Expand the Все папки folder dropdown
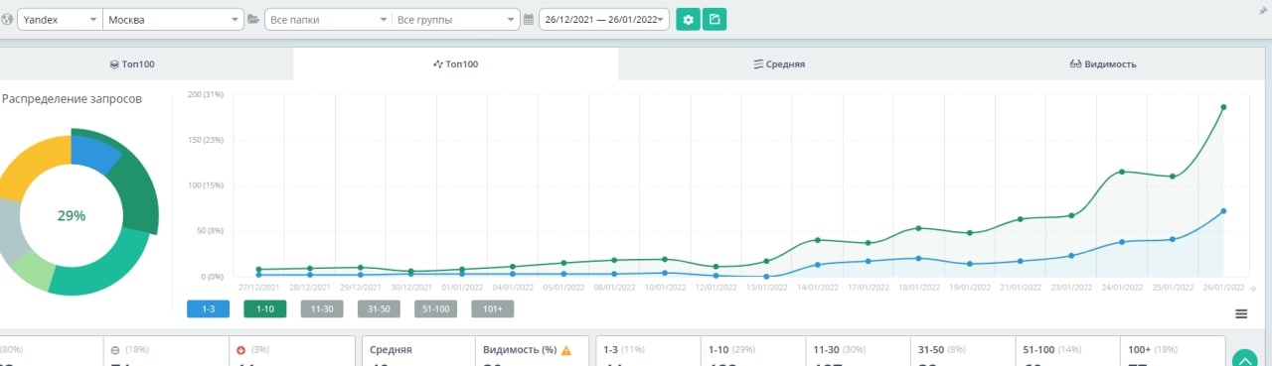This screenshot has width=1272, height=366. pyautogui.click(x=327, y=19)
